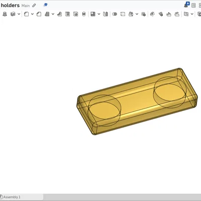This screenshot has height=201, width=201.
Task: Select the Rib tool
Action: tap(59, 14)
